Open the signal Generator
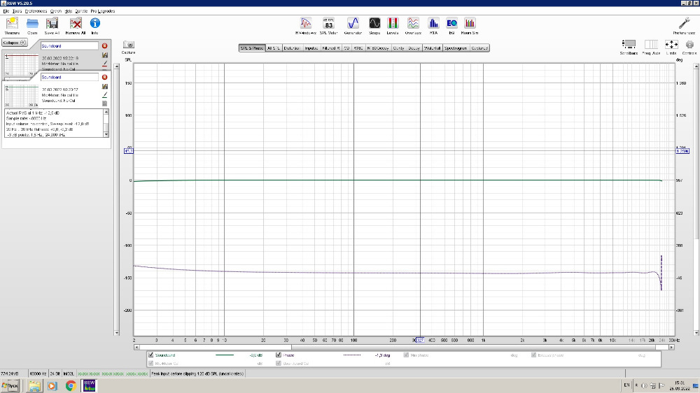The width and height of the screenshot is (700, 393). [x=353, y=26]
